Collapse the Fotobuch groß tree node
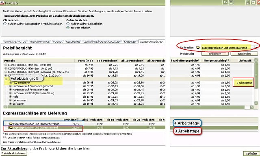Screen dimensions: 260x156 coord(6,79)
